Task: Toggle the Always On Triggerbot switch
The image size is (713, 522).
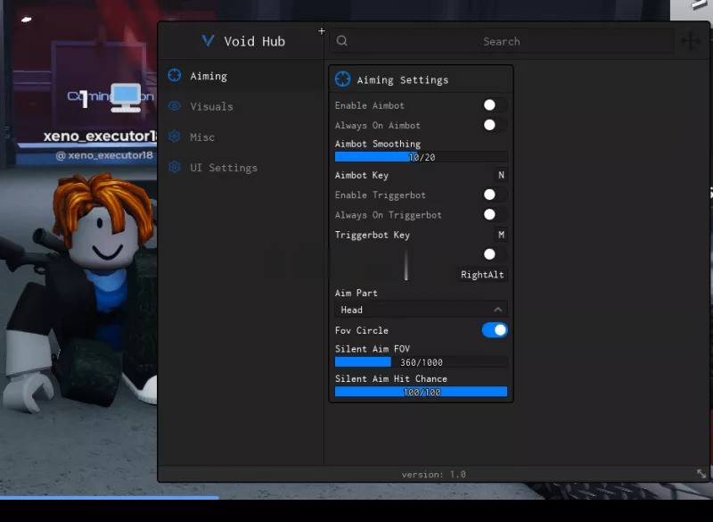Action: pos(495,214)
